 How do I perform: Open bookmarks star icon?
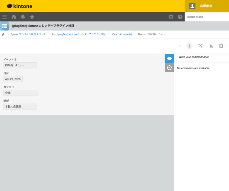click(x=32, y=17)
